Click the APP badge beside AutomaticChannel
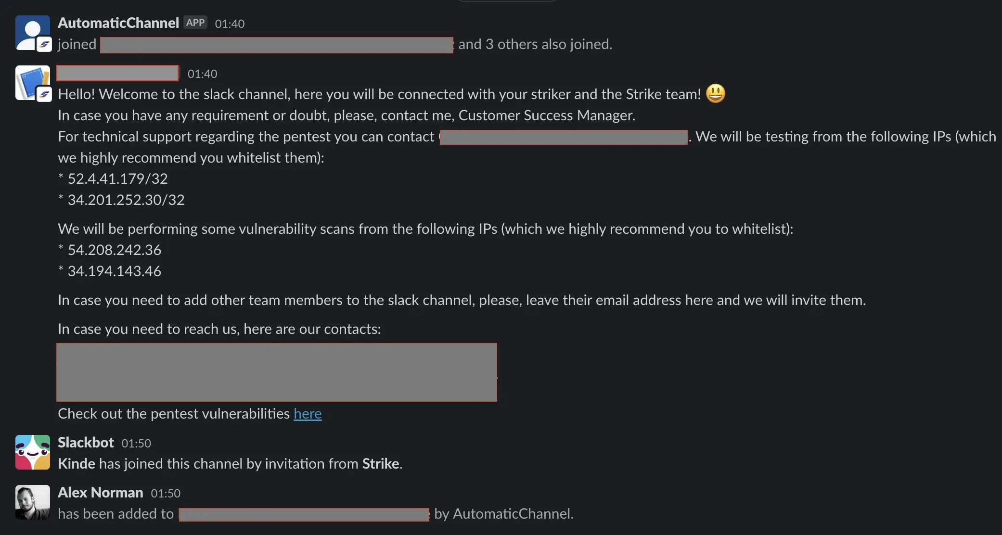The image size is (1002, 535). [x=194, y=22]
